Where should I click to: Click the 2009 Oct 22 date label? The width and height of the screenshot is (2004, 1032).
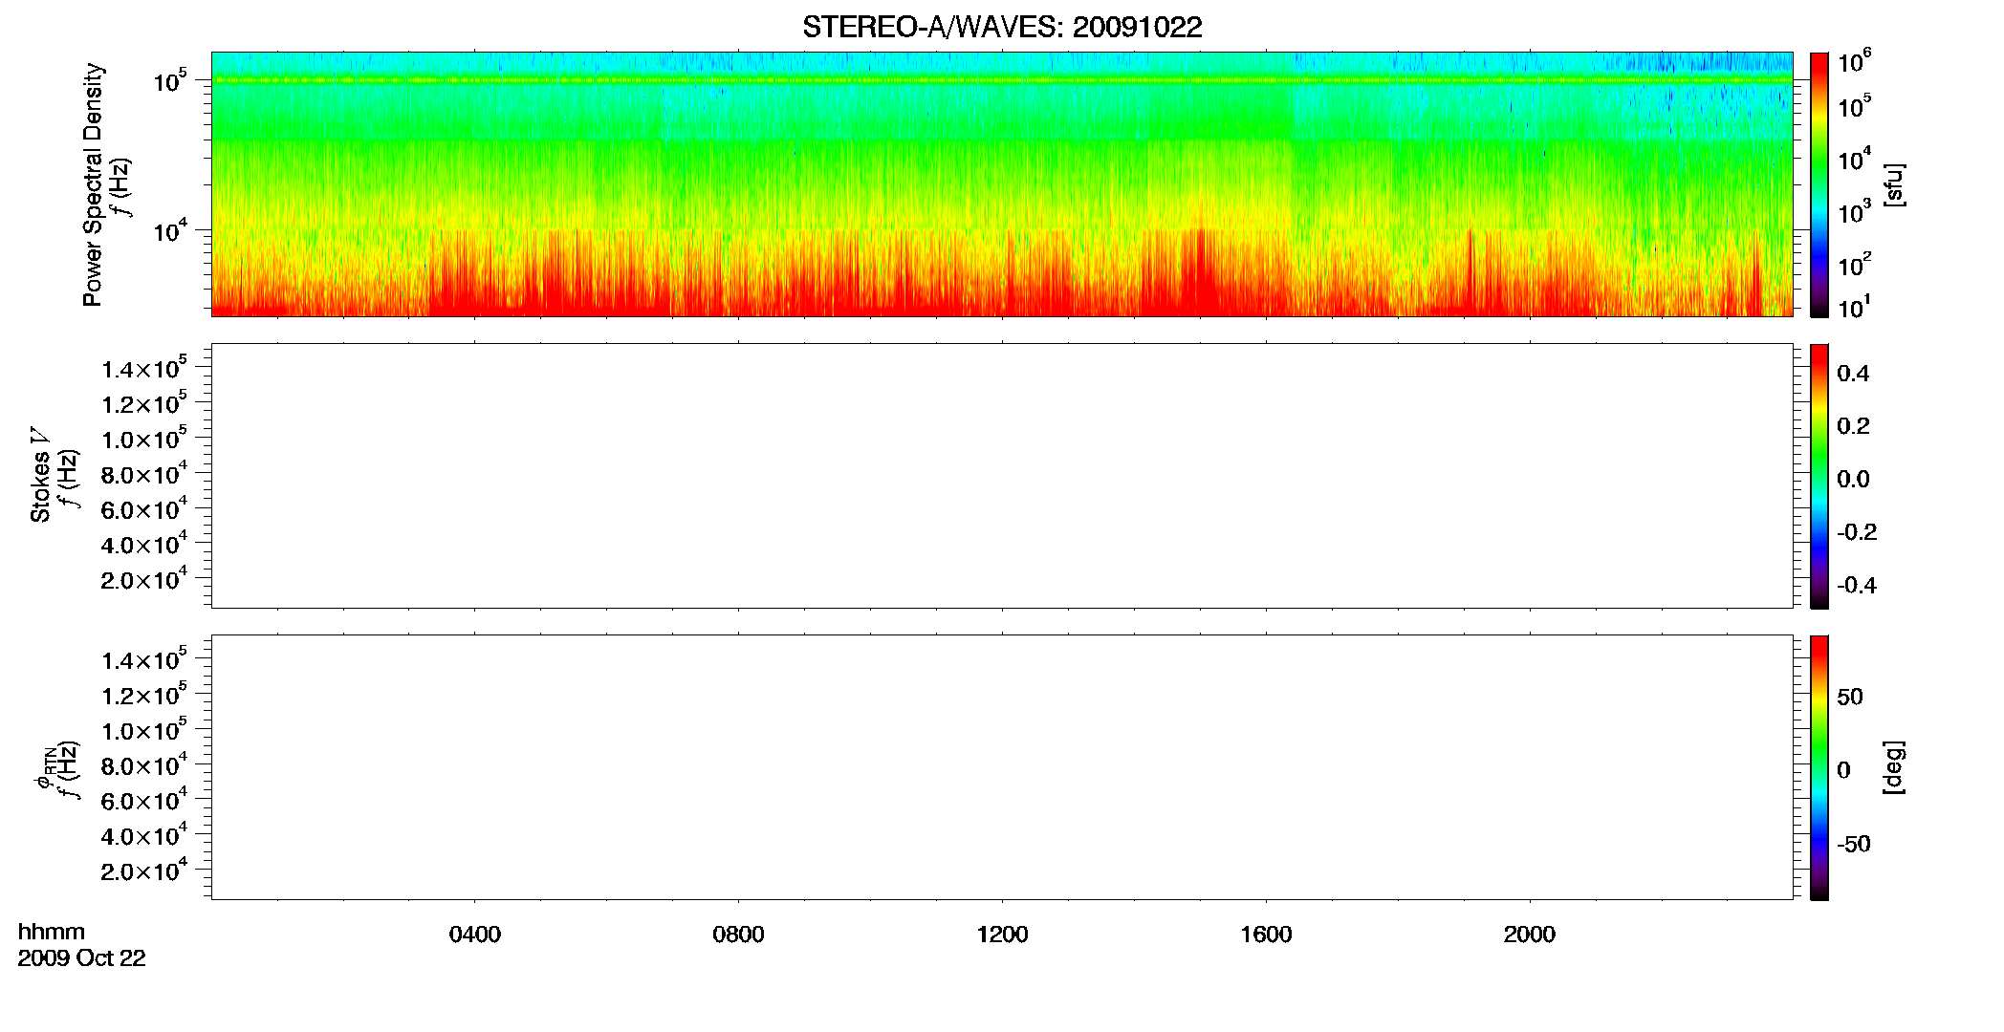82,958
